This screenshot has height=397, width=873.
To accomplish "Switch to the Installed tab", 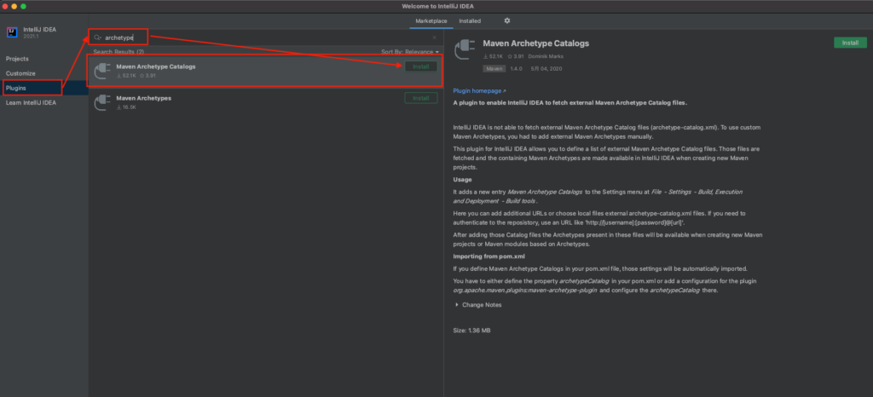I will tap(470, 20).
